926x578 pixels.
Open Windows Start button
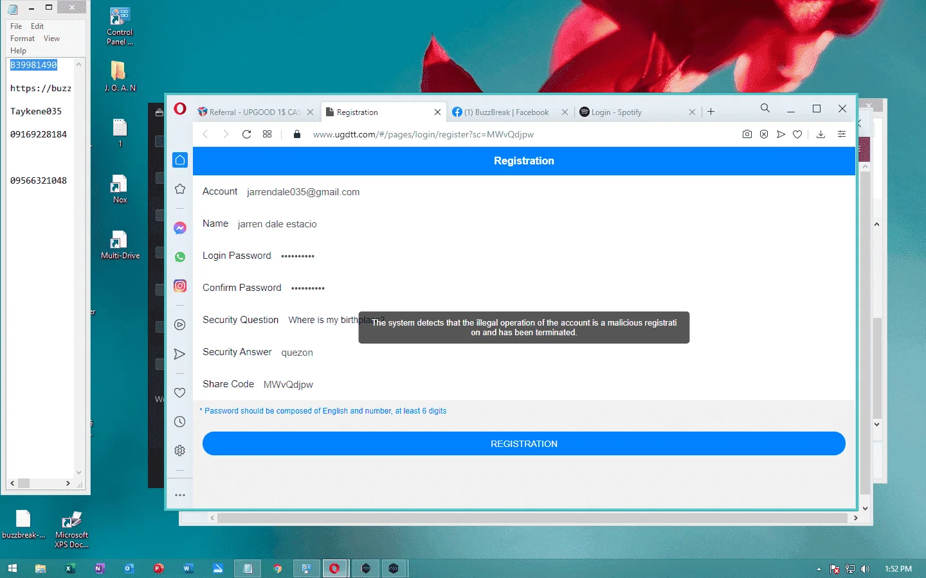click(x=12, y=568)
